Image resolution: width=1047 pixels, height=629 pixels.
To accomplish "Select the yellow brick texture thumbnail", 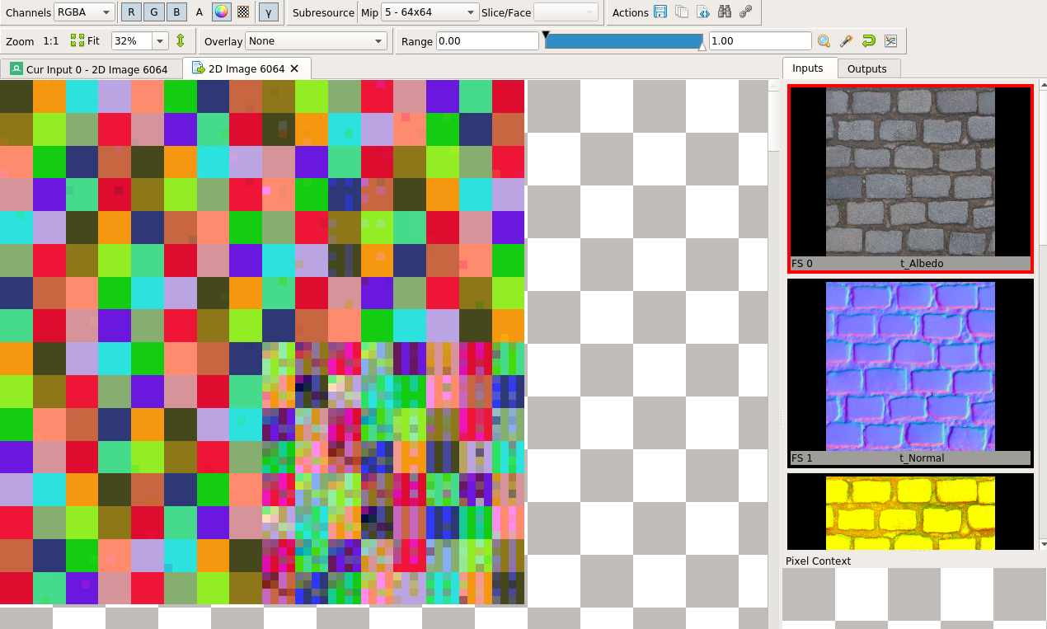I will pyautogui.click(x=910, y=511).
